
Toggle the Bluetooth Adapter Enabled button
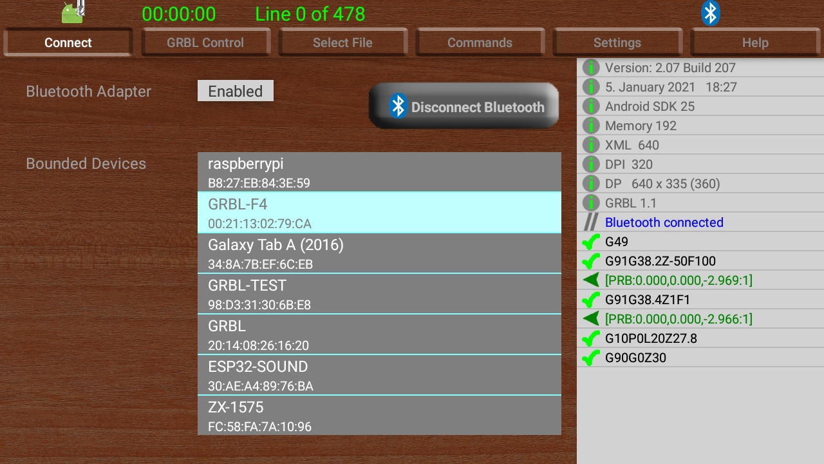click(x=236, y=91)
